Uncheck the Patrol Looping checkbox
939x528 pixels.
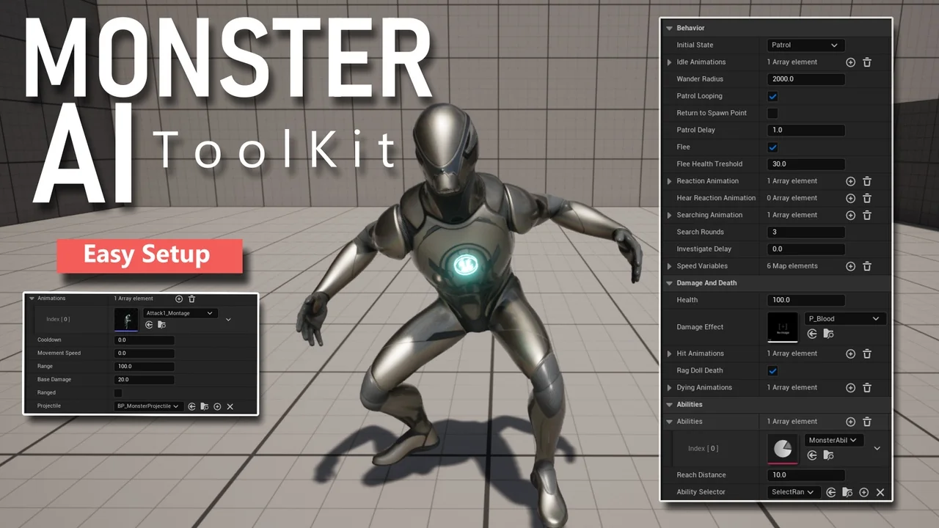pos(772,95)
